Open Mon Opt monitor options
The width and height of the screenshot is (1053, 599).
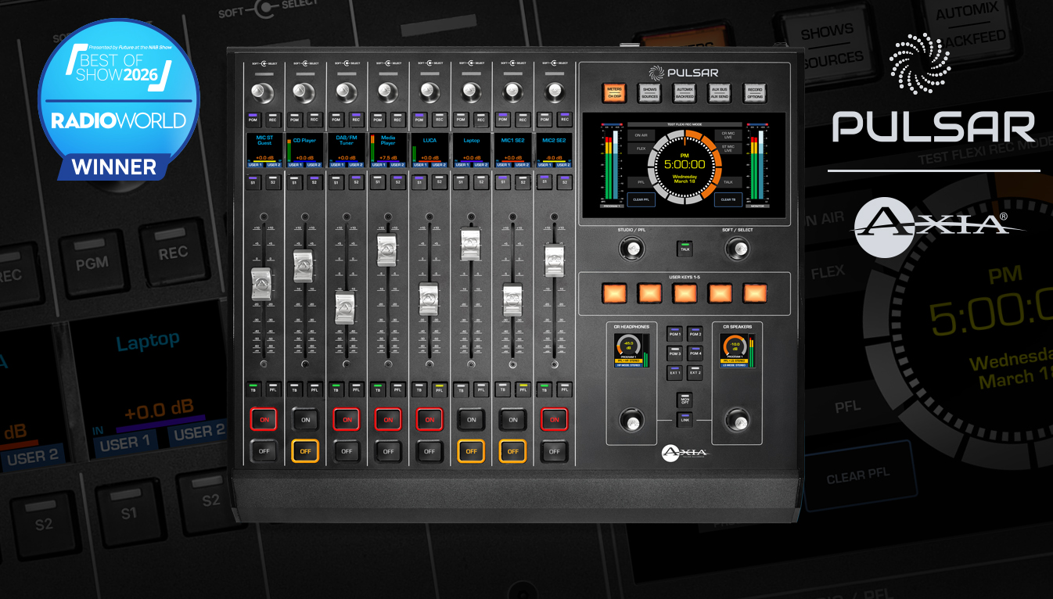685,400
